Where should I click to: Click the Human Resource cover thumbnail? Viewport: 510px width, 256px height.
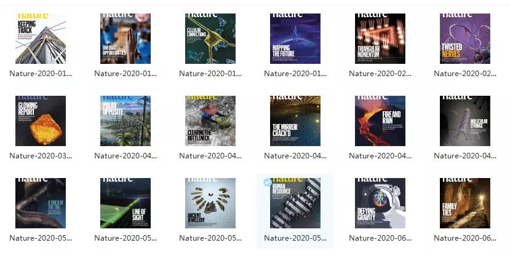pyautogui.click(x=295, y=203)
